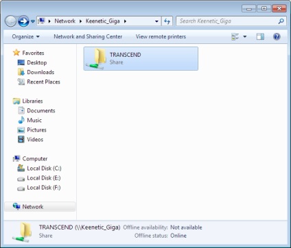The image size is (291, 248).
Task: Click the Documents library icon
Action: click(21, 110)
